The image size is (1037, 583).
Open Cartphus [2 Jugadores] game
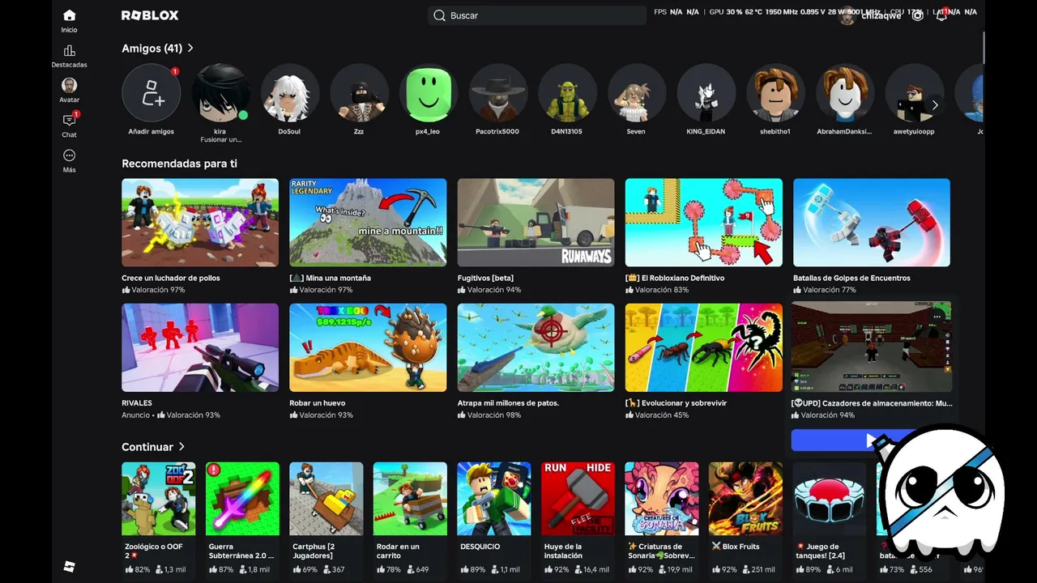tap(326, 518)
